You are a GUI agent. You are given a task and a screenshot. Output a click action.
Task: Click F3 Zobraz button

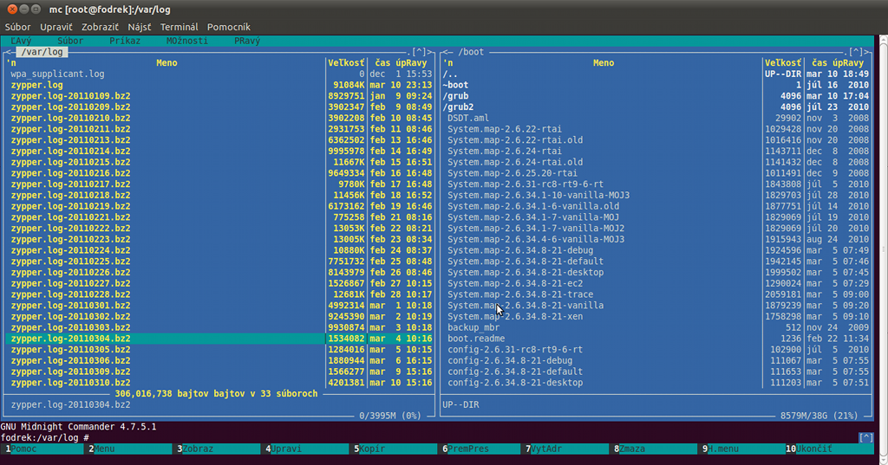(x=219, y=449)
